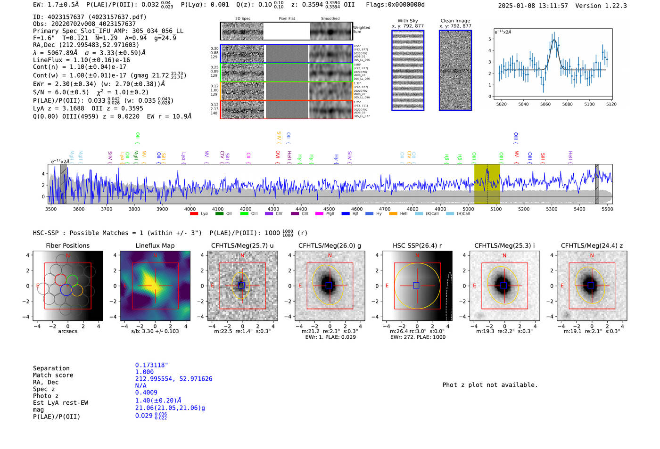Click the s/b: 3.30 +/- 0.103 caption
This screenshot has height=449, width=660.
point(155,331)
